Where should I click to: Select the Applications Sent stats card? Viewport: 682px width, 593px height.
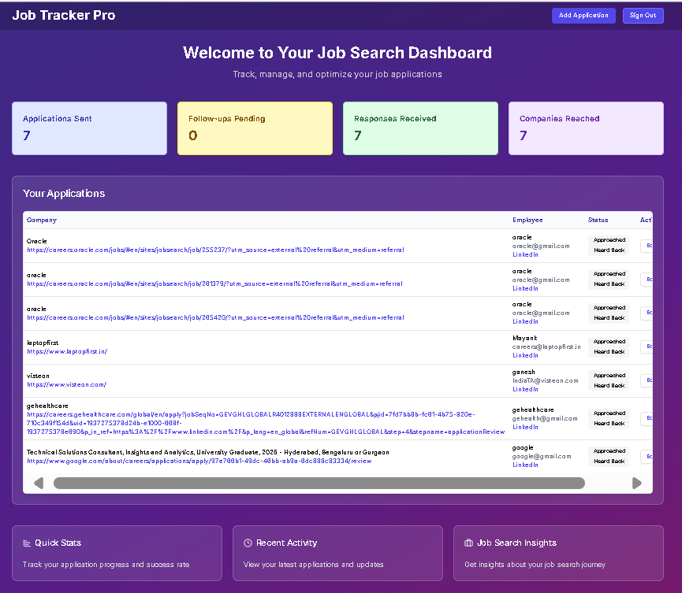click(x=89, y=128)
